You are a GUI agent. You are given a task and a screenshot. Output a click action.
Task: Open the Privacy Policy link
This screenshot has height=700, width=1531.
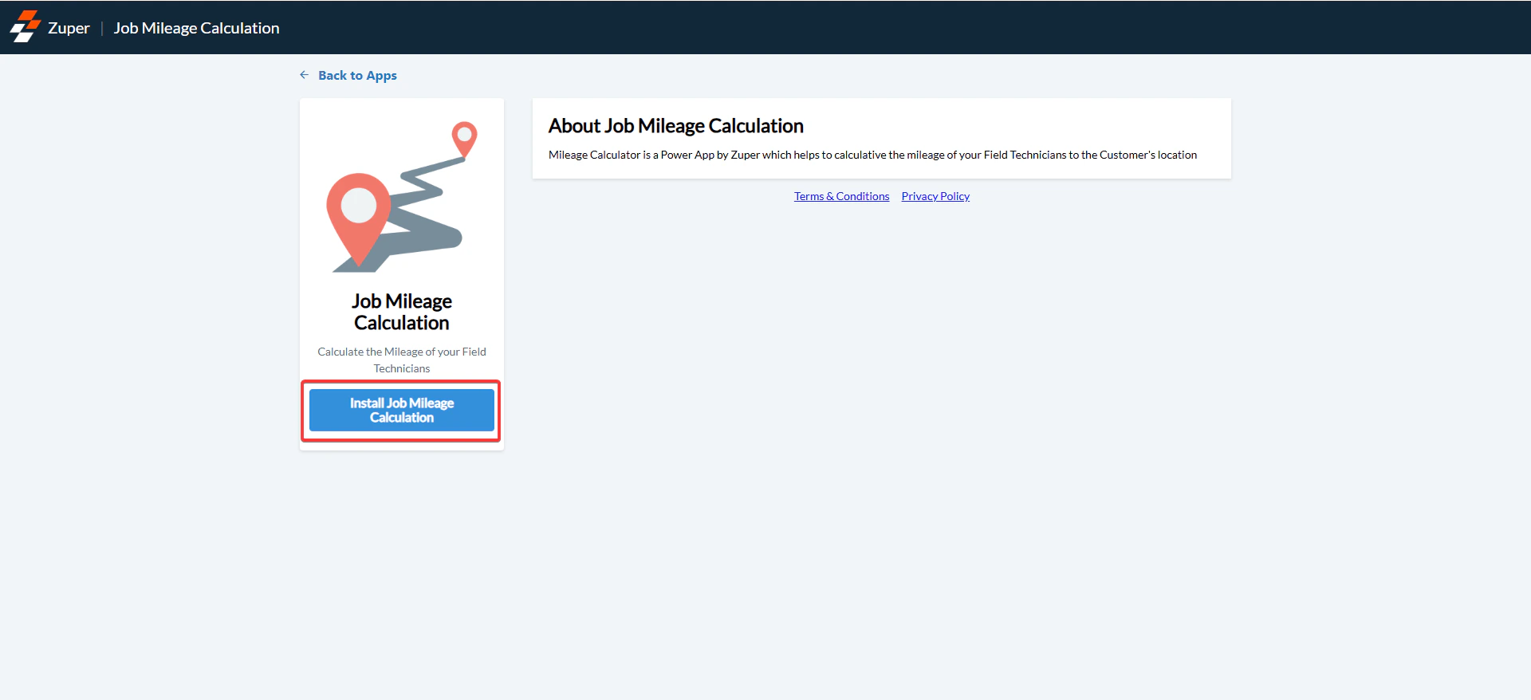pos(935,196)
